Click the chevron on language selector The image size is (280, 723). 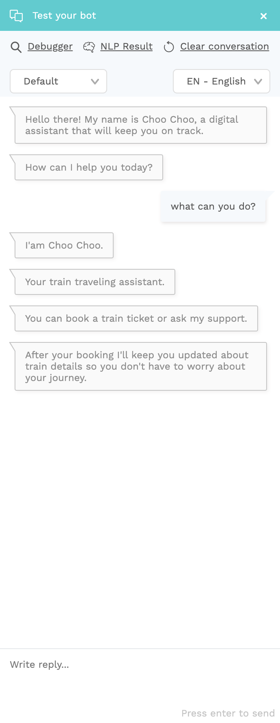258,82
